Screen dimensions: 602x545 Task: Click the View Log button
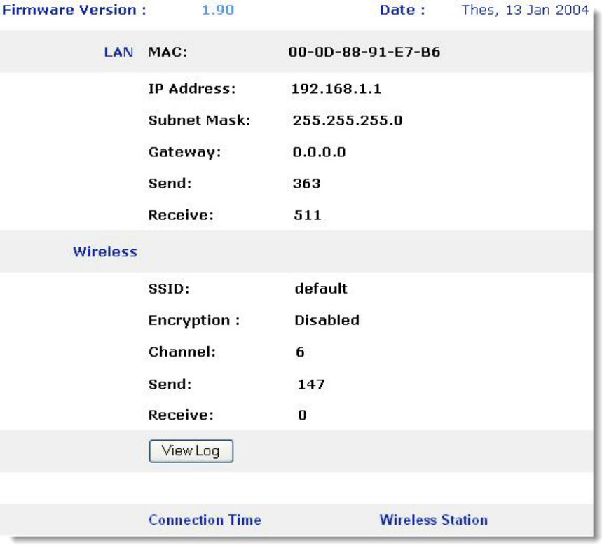(191, 451)
